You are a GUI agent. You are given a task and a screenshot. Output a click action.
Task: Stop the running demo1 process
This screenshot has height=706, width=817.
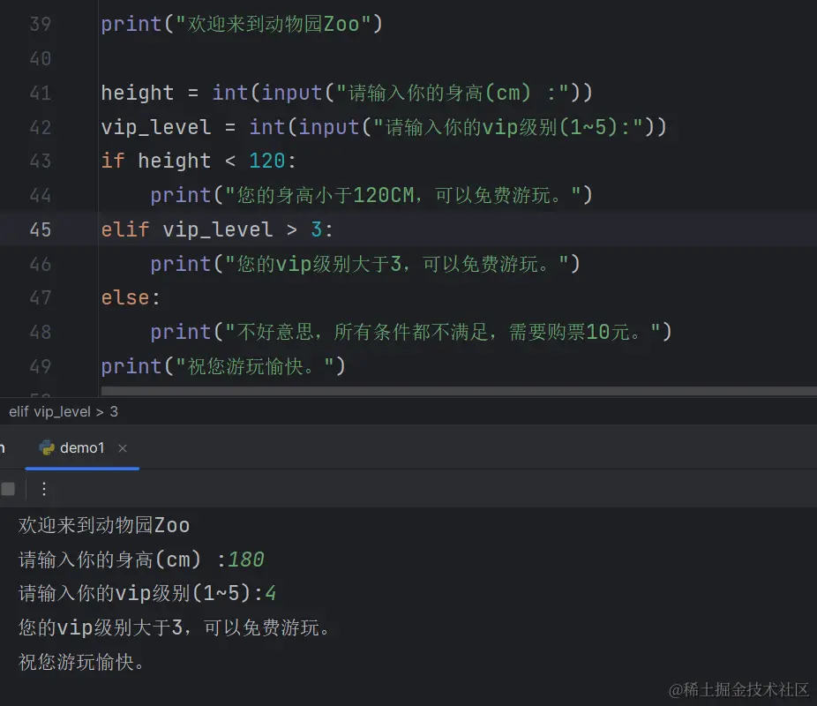click(x=8, y=489)
